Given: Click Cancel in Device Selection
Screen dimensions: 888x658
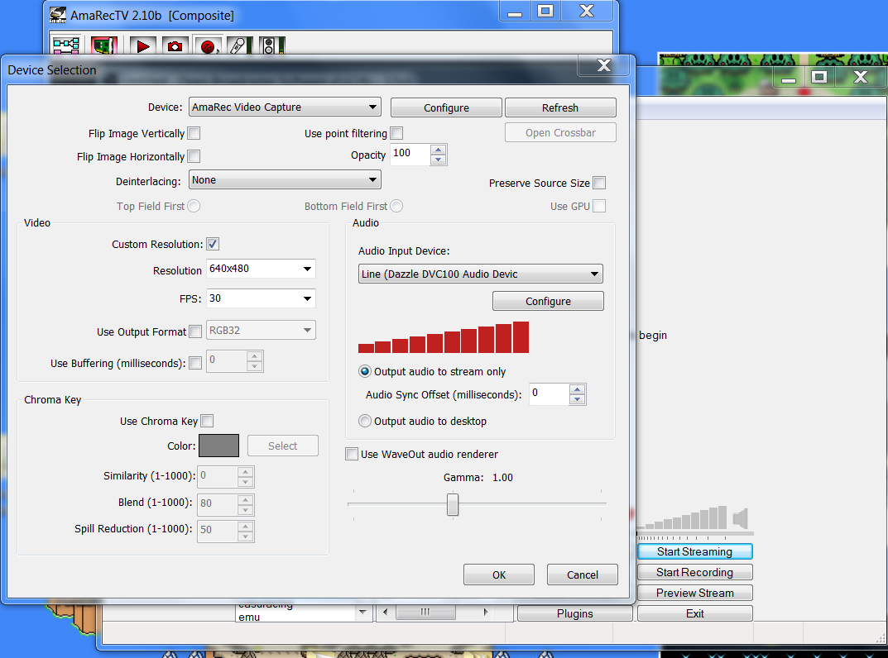Looking at the screenshot, I should pos(582,575).
